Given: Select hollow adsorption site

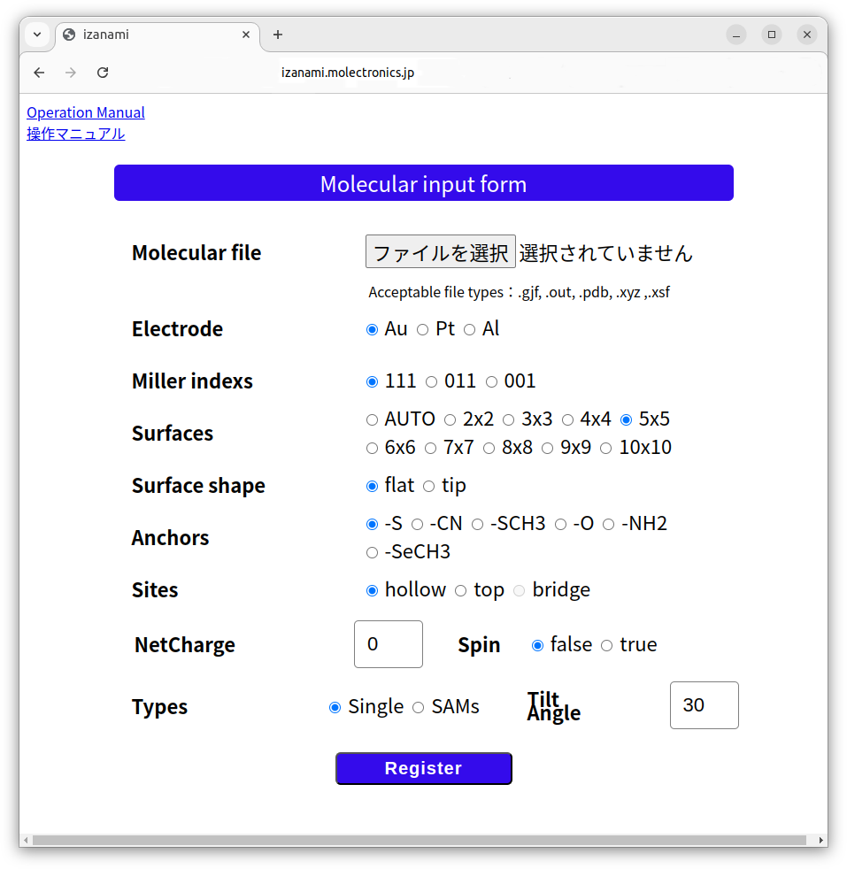Looking at the screenshot, I should [372, 591].
